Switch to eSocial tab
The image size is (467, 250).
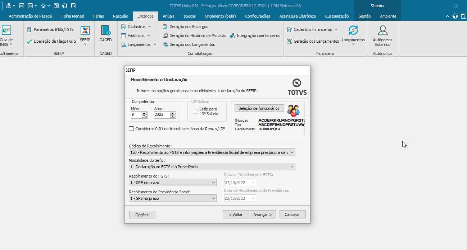[x=190, y=16]
